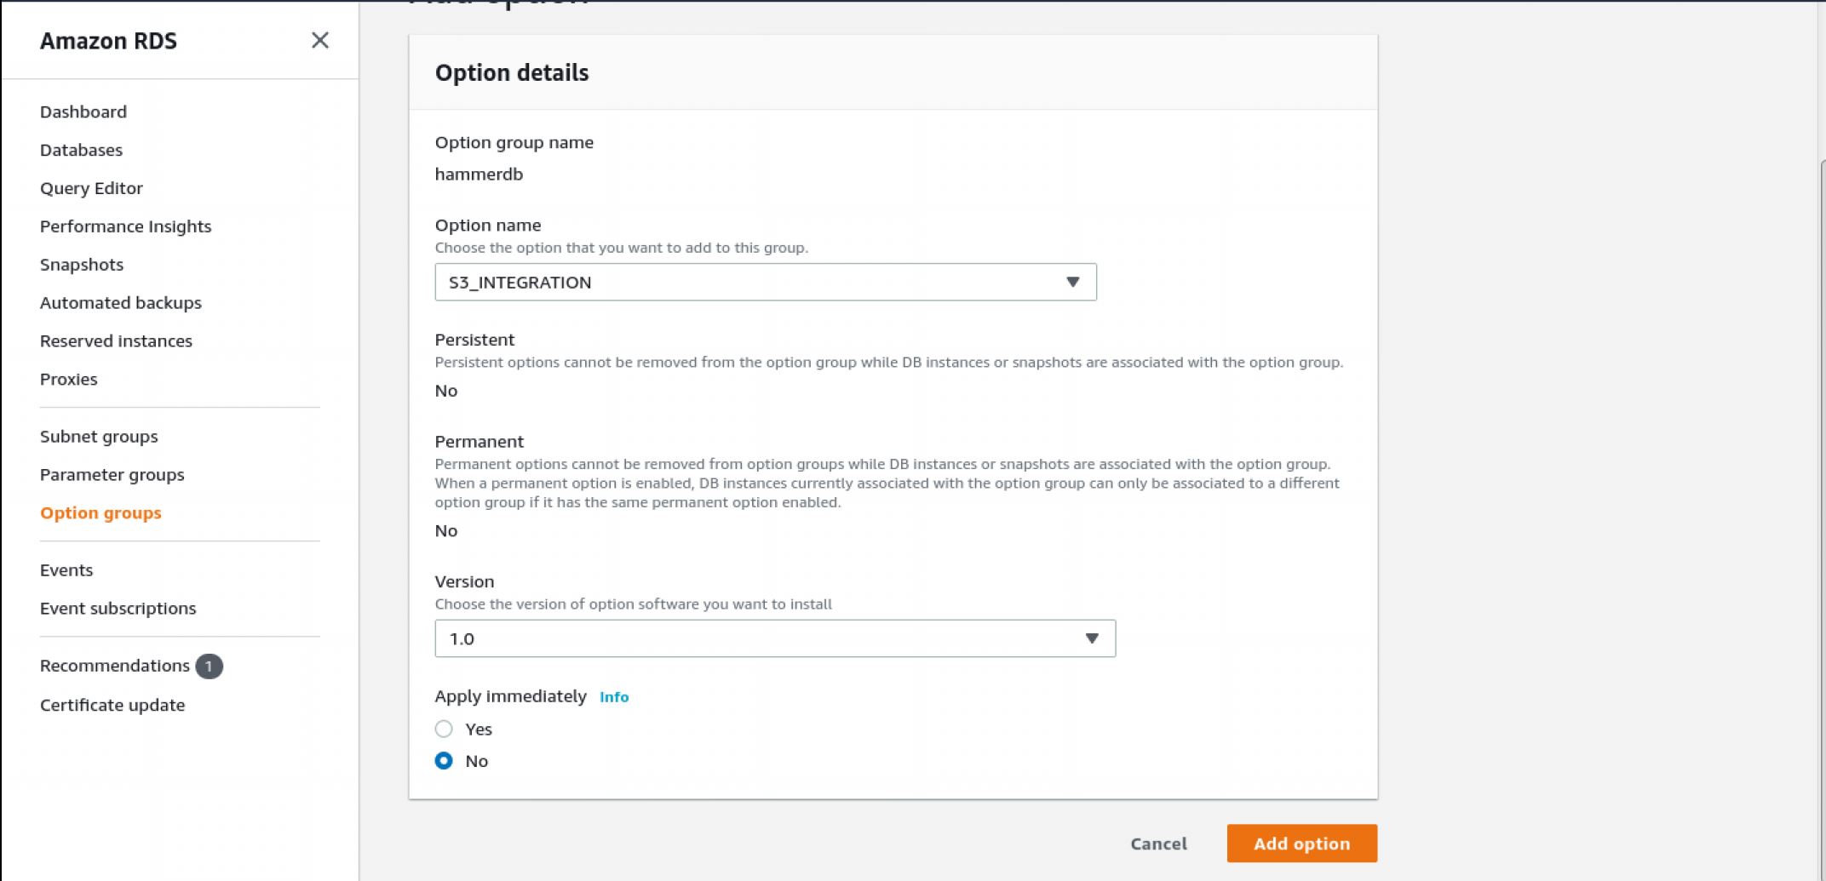Close the Amazon RDS sidebar panel
The image size is (1826, 881).
pos(319,40)
